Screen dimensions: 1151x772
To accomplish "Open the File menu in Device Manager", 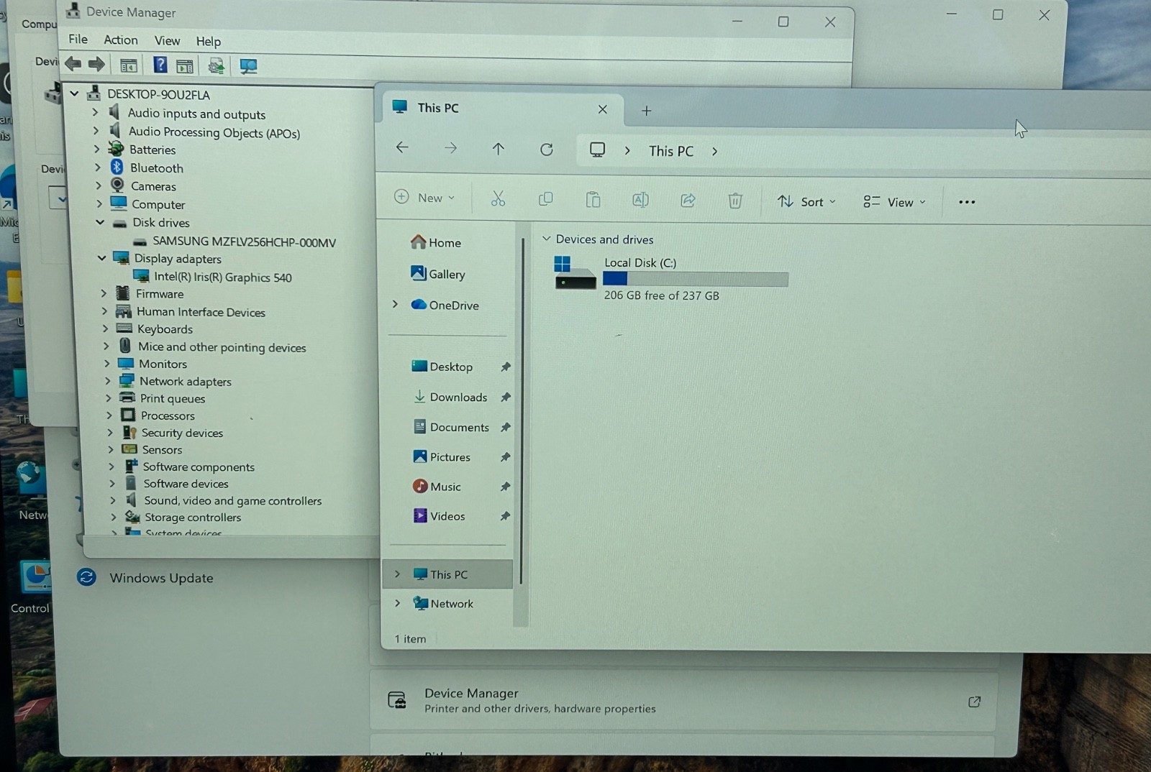I will click(x=78, y=39).
